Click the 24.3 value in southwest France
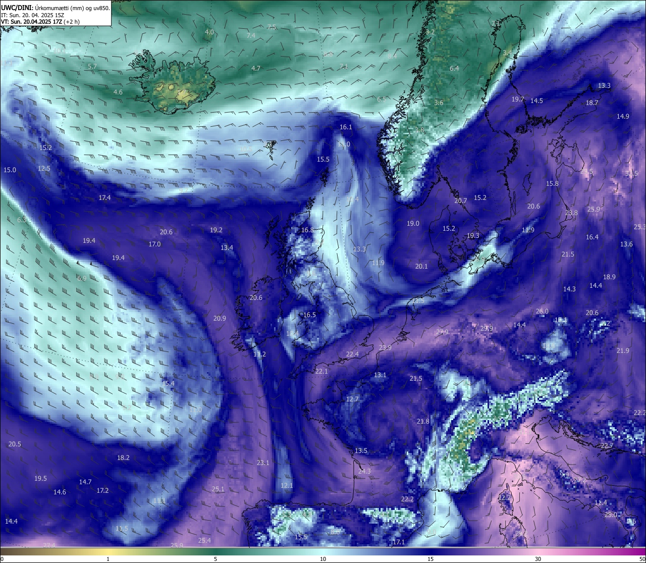This screenshot has width=646, height=563. coord(364,472)
